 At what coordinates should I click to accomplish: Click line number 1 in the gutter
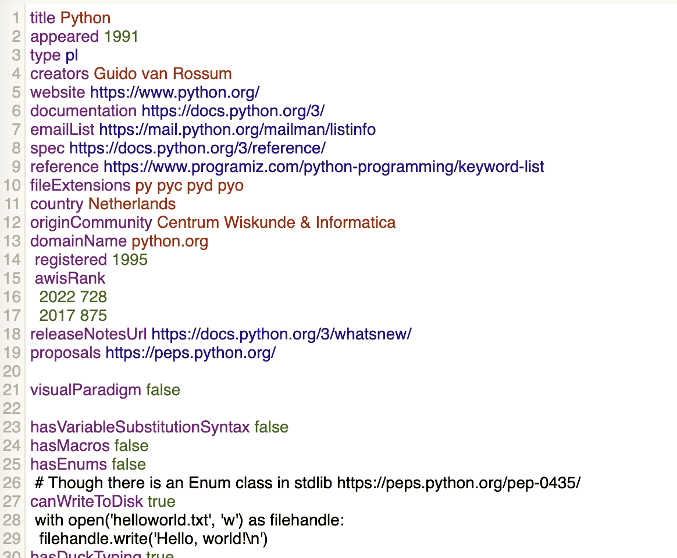(x=16, y=18)
